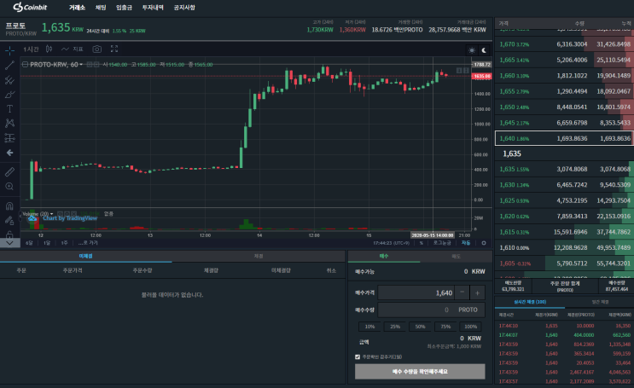Increase buy price with plus stepper
Screen dimensions: 634x388
[x=477, y=292]
